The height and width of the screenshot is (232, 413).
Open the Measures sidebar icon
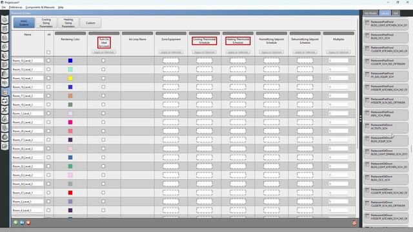[5, 128]
